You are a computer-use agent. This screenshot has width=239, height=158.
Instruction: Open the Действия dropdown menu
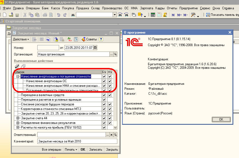pyautogui.click(x=21, y=39)
